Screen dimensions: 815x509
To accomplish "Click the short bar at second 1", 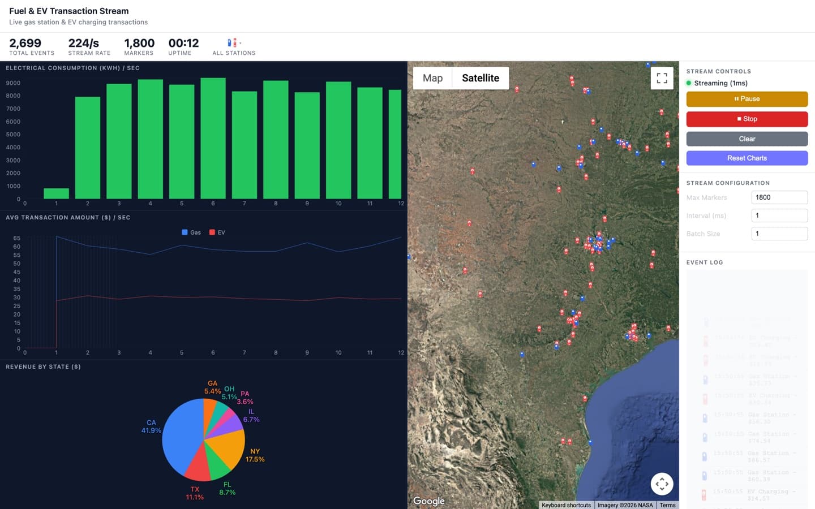I will [56, 193].
